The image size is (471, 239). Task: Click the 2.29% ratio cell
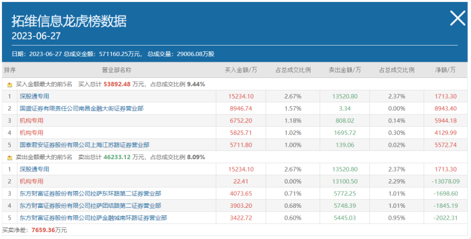coord(397,182)
